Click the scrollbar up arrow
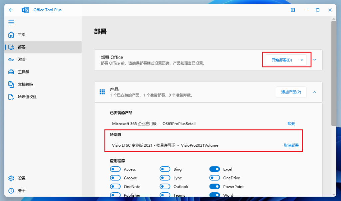This screenshot has width=341, height=201. [334, 19]
